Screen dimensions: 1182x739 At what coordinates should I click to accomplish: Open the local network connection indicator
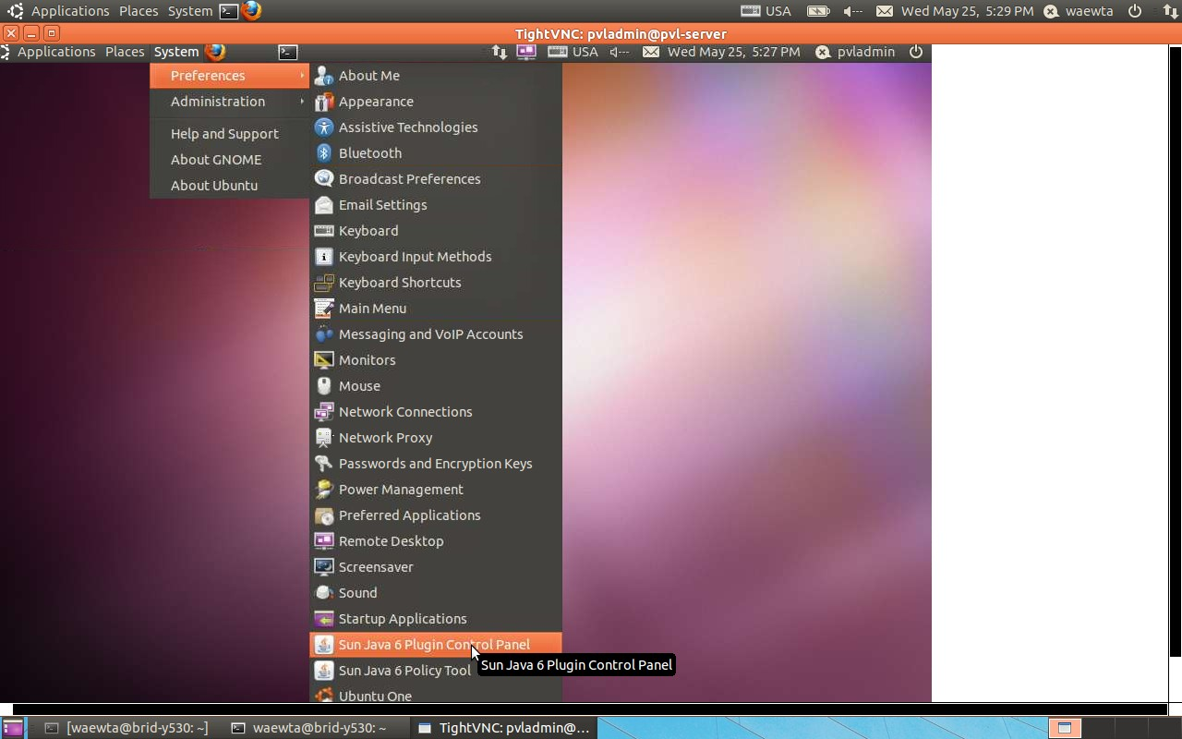click(x=1170, y=11)
